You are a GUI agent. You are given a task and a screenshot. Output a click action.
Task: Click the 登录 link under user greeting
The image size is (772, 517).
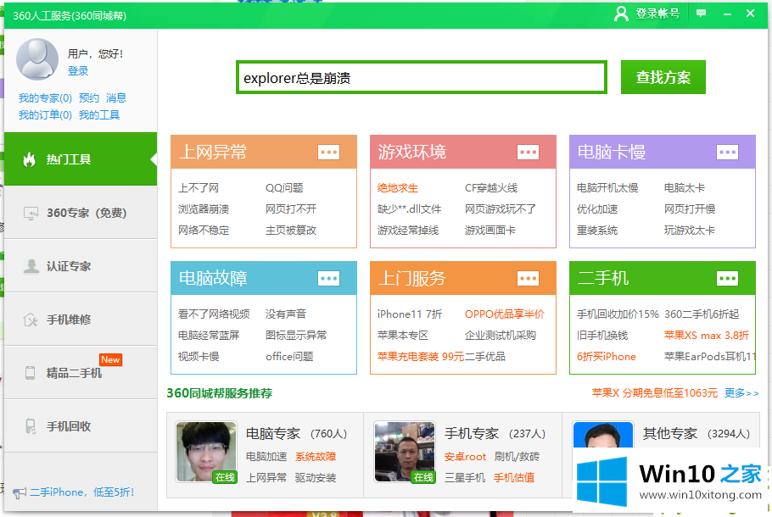pyautogui.click(x=78, y=71)
